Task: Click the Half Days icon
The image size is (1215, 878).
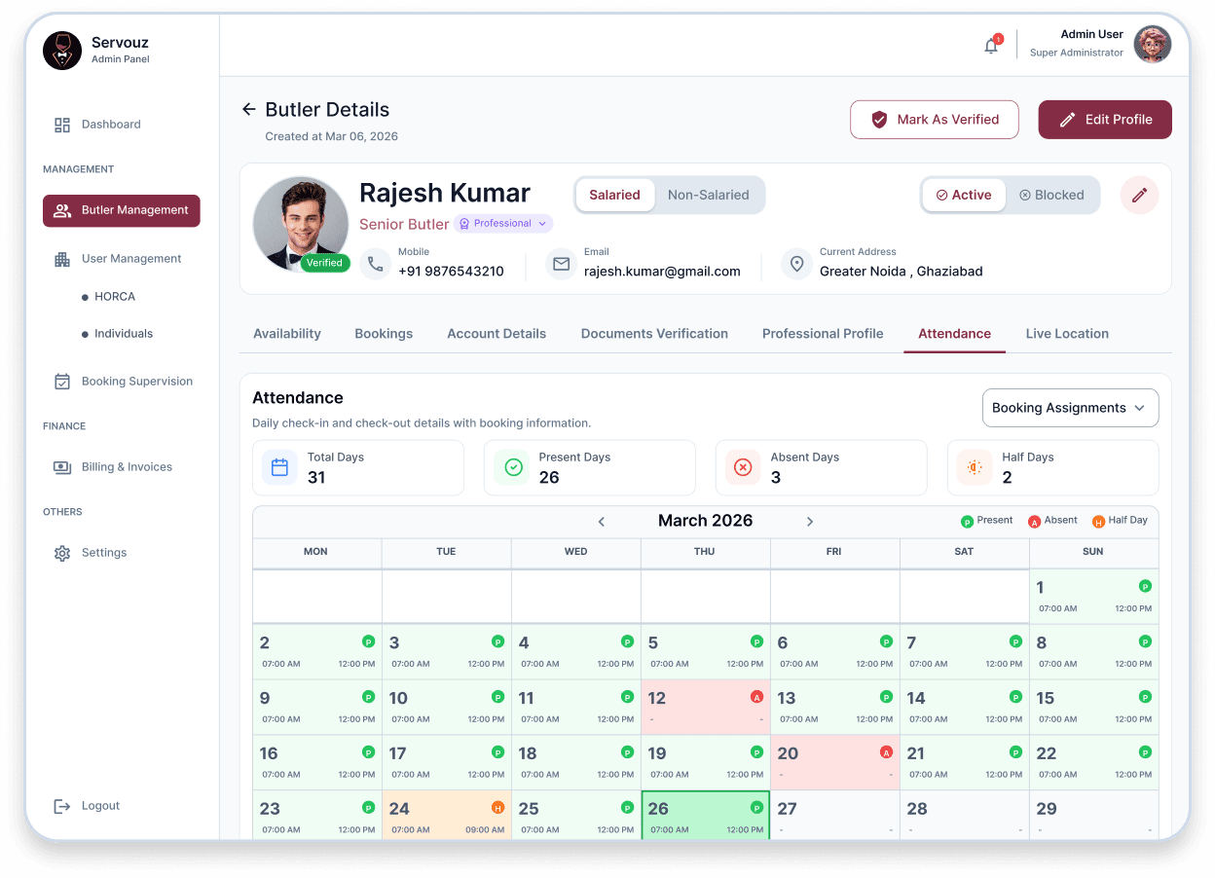Action: pyautogui.click(x=975, y=467)
